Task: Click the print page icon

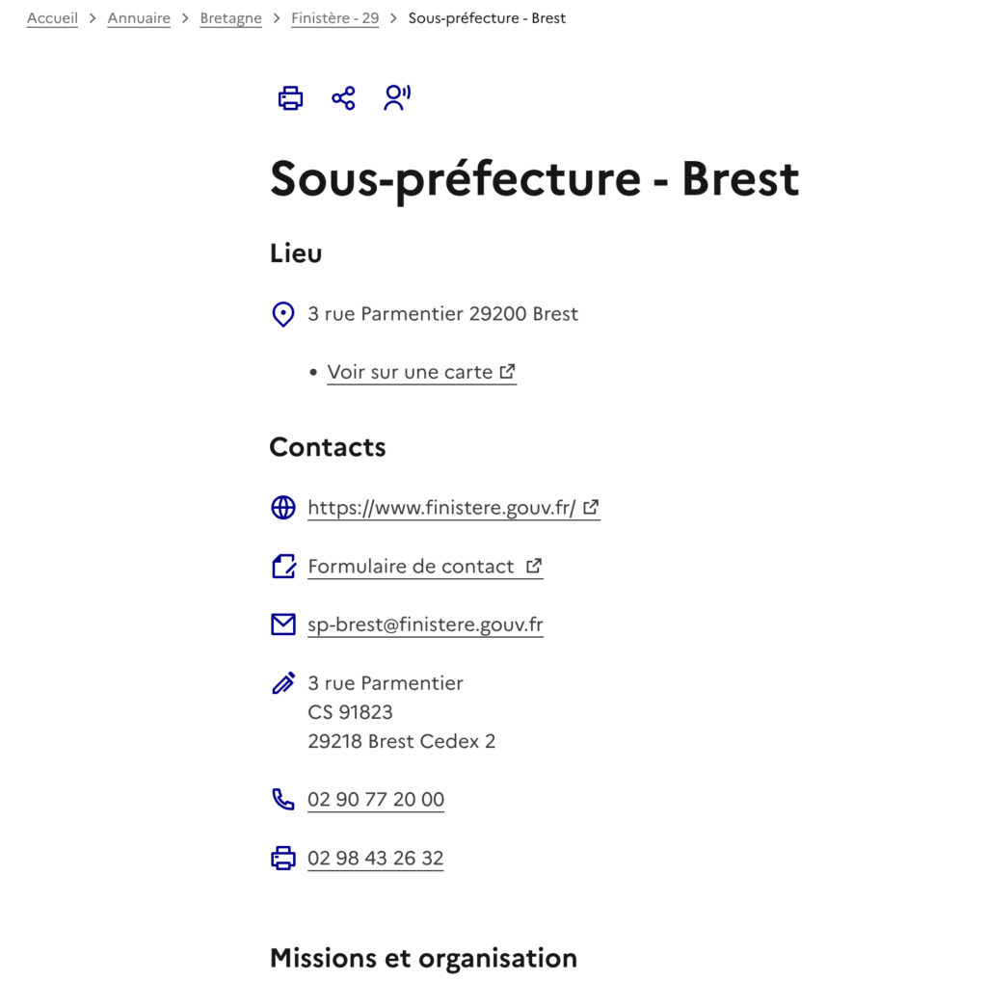Action: (290, 98)
